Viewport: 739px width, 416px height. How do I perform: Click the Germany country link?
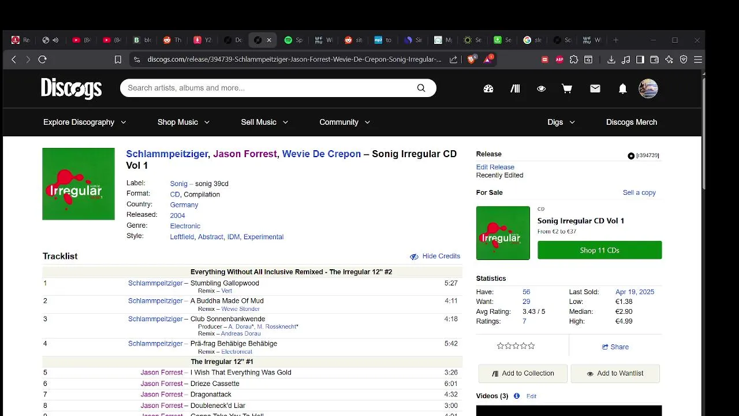tap(184, 205)
